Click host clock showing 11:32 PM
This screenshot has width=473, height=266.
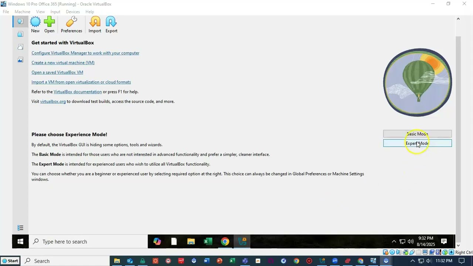443,261
